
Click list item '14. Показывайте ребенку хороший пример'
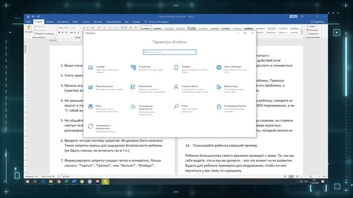222,145
